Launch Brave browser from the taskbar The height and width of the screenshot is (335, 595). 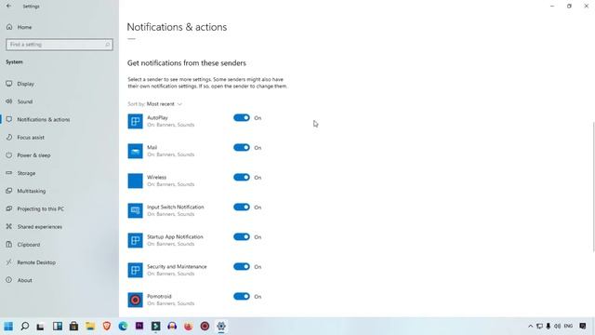107,326
